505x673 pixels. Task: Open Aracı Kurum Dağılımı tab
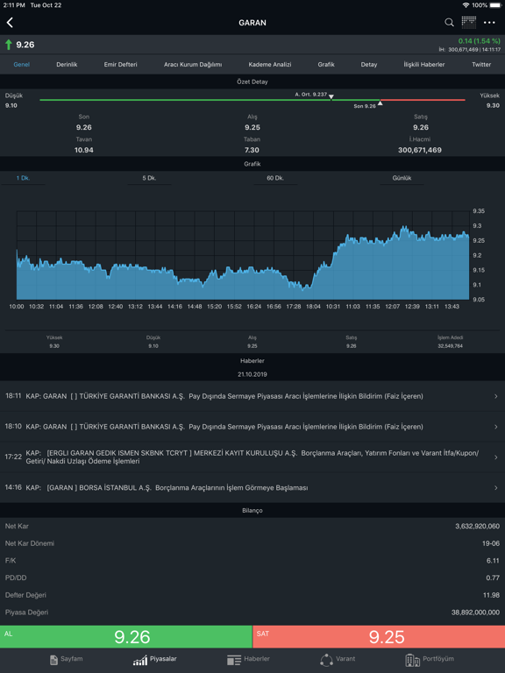click(x=193, y=64)
